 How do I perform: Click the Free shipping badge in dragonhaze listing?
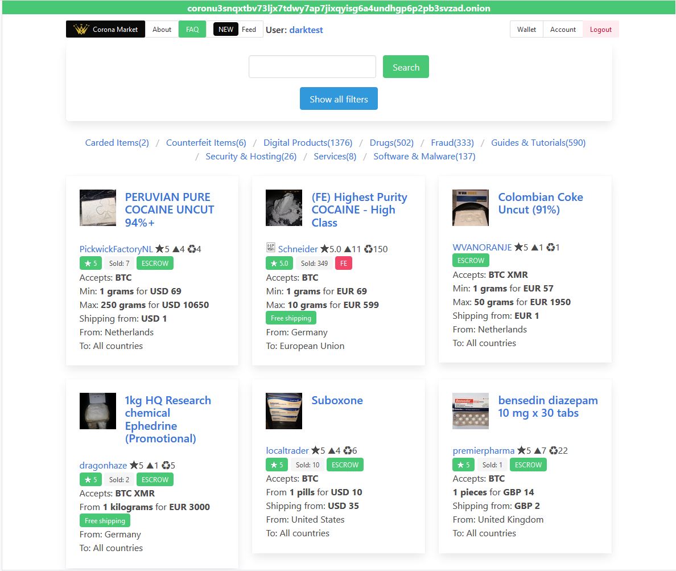pyautogui.click(x=105, y=520)
